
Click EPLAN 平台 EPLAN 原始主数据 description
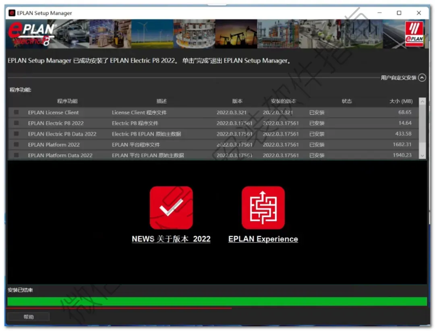pyautogui.click(x=148, y=155)
